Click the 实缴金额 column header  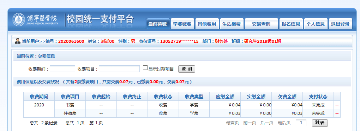tap(256, 97)
